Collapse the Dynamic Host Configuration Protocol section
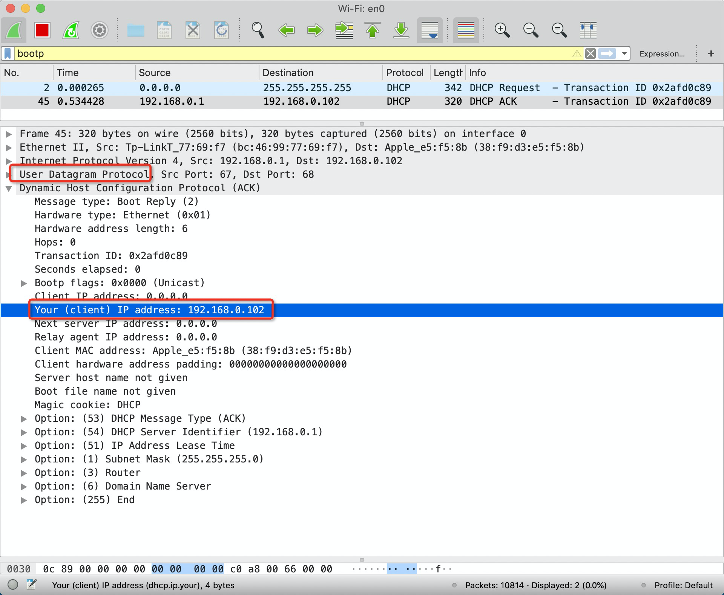The width and height of the screenshot is (724, 595). click(9, 188)
